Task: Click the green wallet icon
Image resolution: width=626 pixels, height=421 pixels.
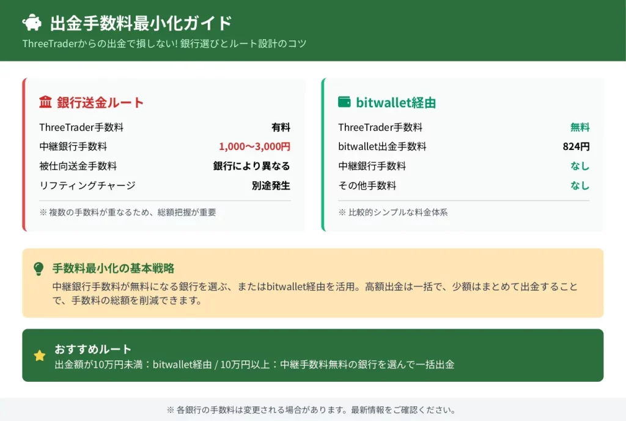Action: click(344, 102)
